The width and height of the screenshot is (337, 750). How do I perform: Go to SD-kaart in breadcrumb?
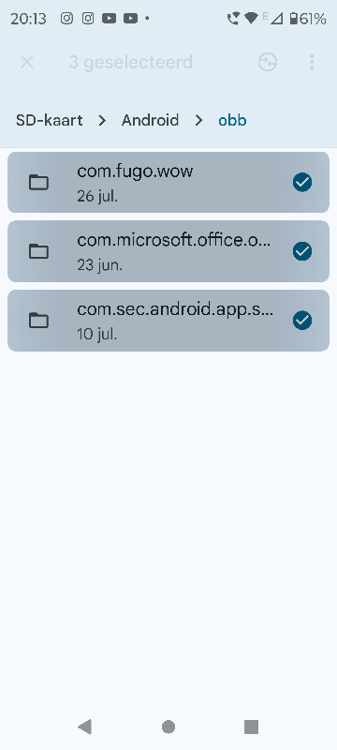(x=50, y=120)
